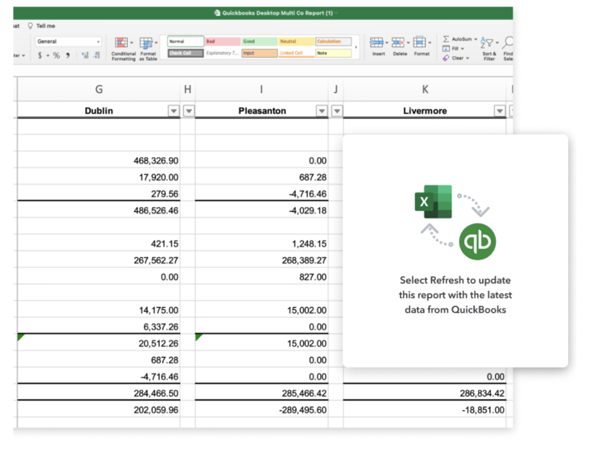Select column G header

click(99, 89)
